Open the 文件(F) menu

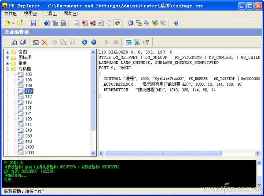pos(11,14)
